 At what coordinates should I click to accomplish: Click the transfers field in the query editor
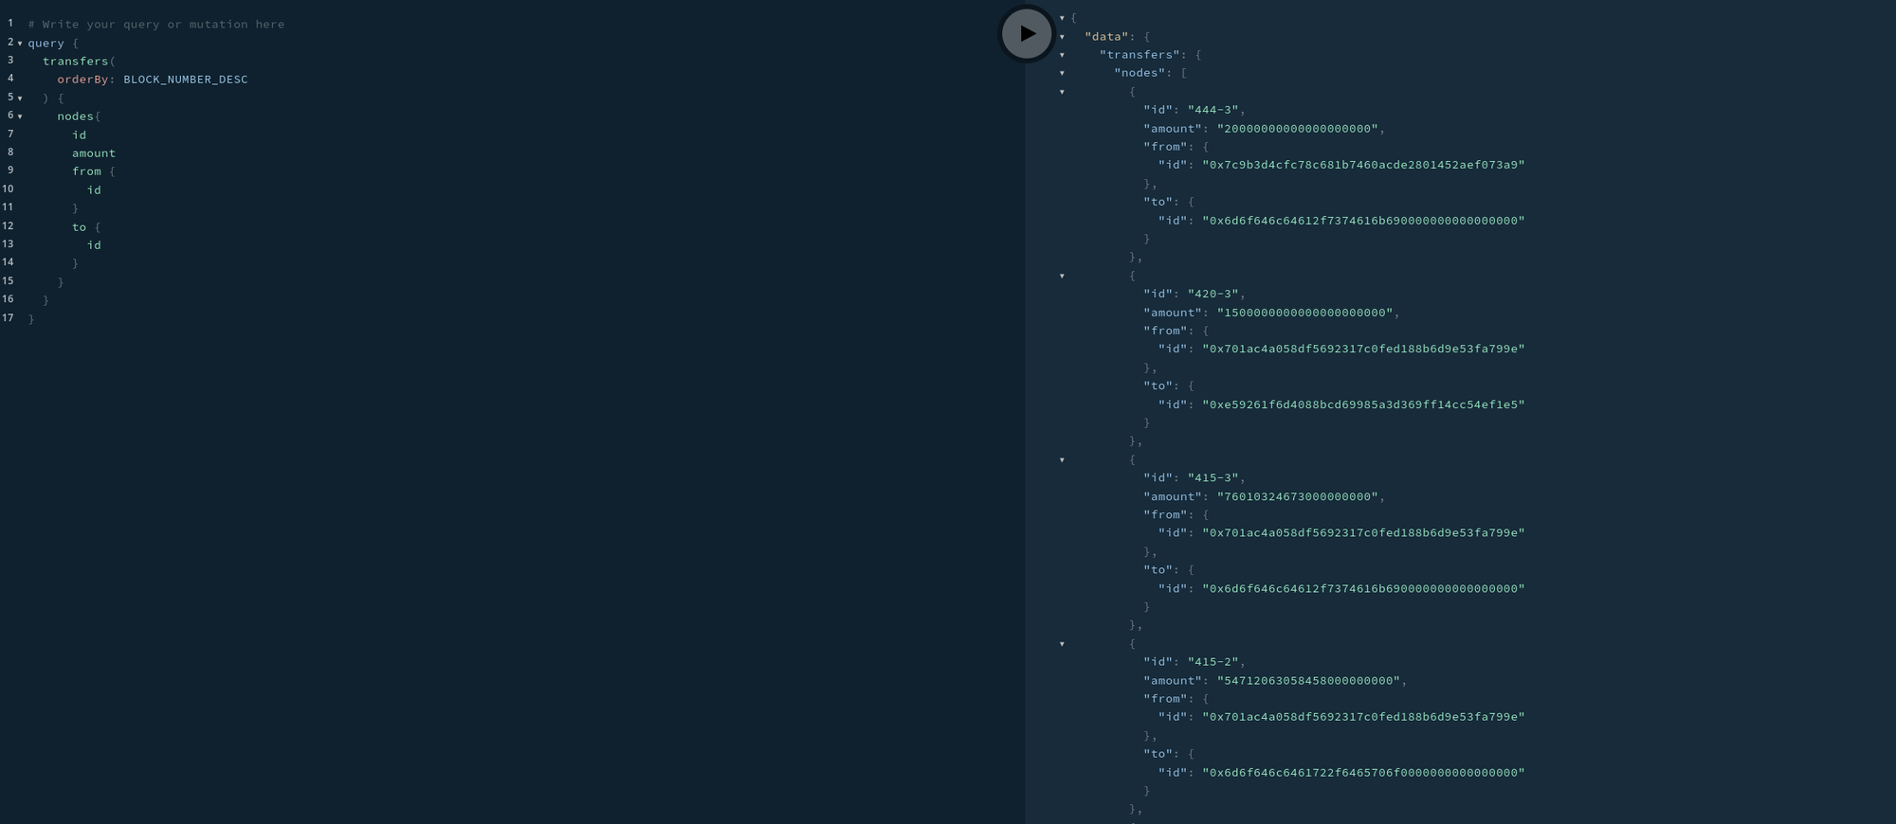coord(75,62)
